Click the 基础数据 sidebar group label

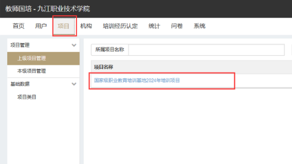20,84
